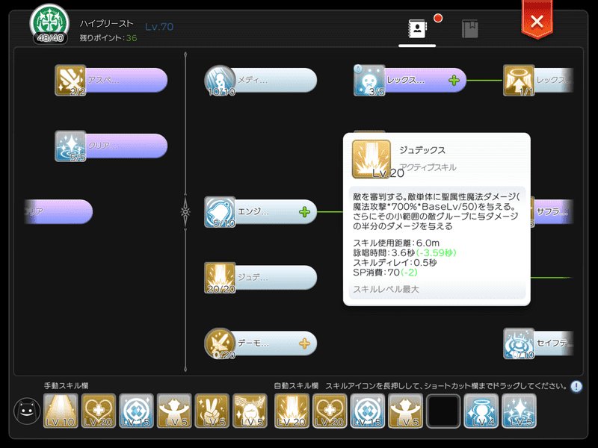Select the メディ skill icon showing 10/10
This screenshot has height=448, width=598.
(x=220, y=81)
